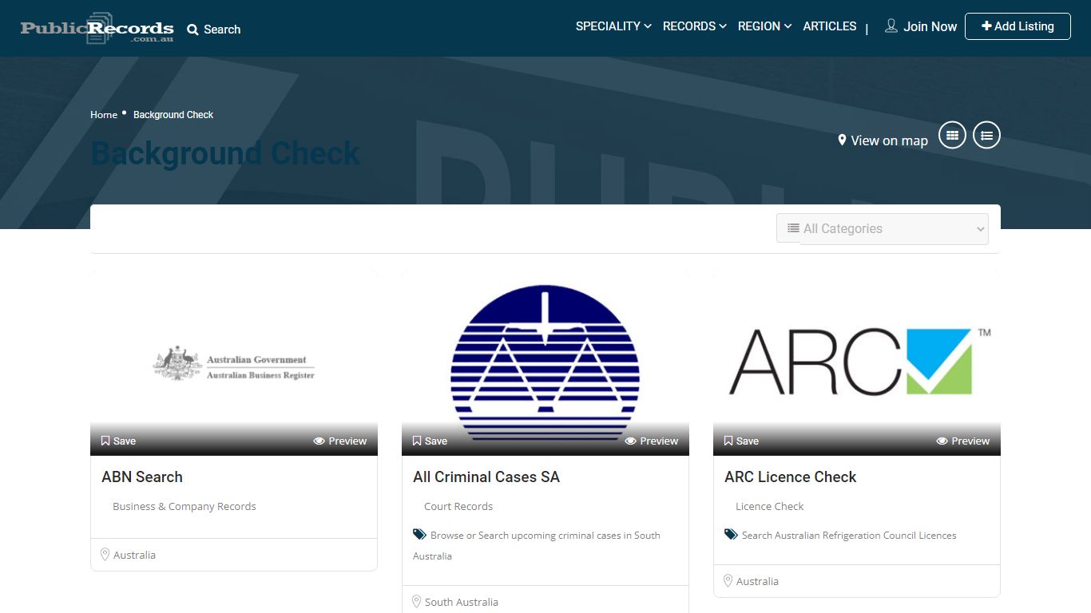Click Business & Company Records category
This screenshot has height=613, width=1091.
click(x=184, y=507)
